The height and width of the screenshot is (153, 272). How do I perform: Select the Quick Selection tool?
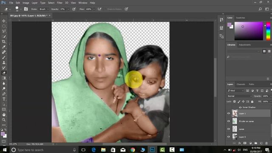coord(4,37)
